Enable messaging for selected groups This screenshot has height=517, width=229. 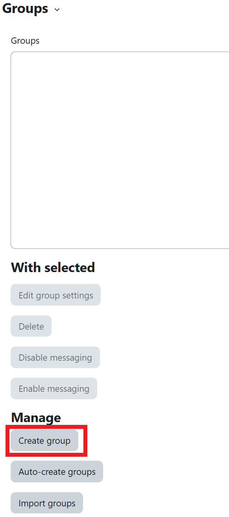click(x=54, y=388)
